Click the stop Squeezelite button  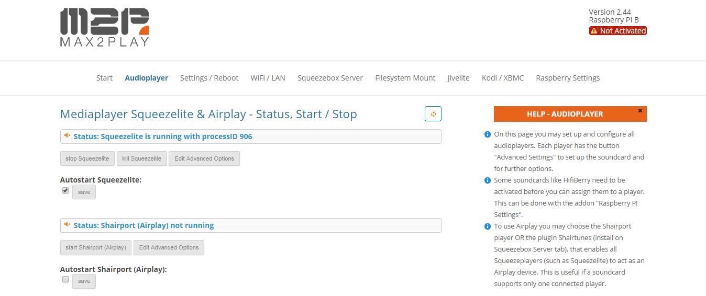87,158
